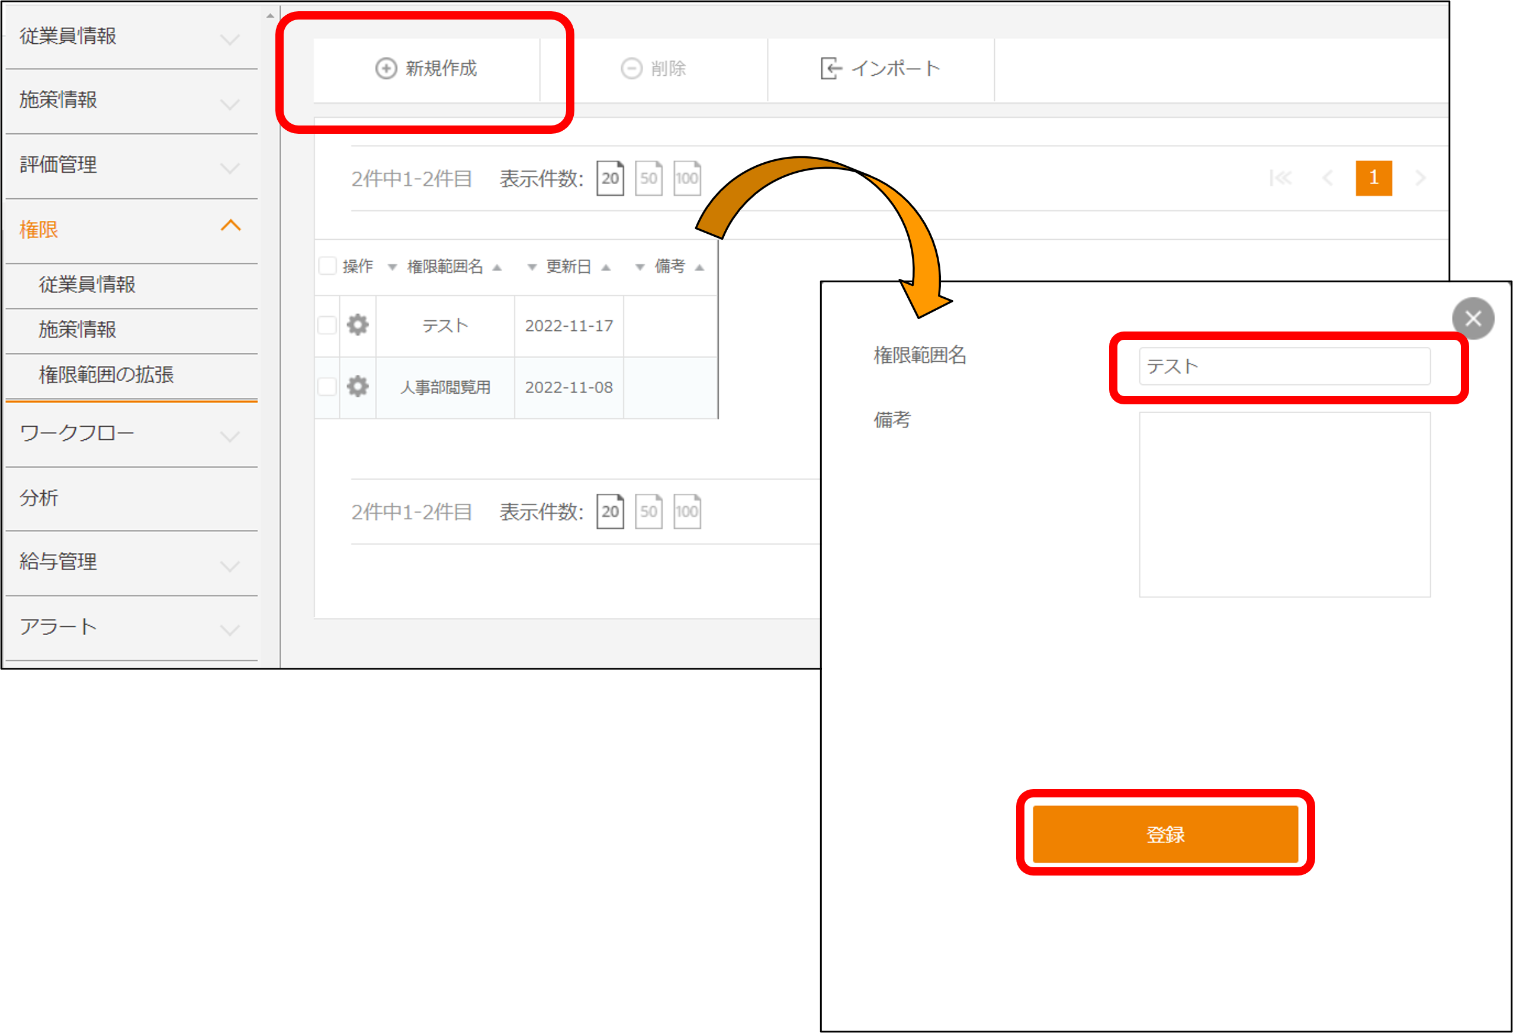
Task: Click the orange 登録 button
Action: [x=1165, y=834]
